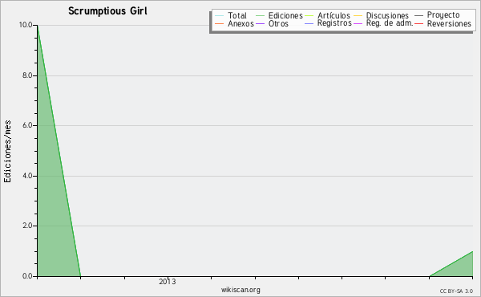
Task: Click the 2013 x-axis label
Action: (168, 282)
